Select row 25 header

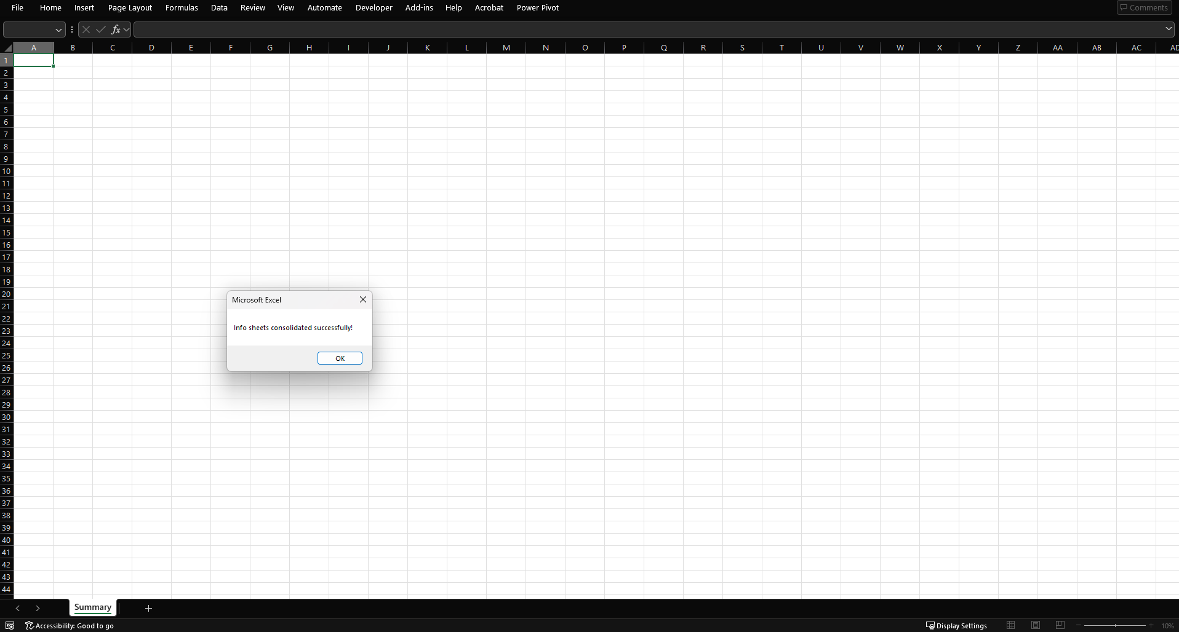(x=6, y=355)
